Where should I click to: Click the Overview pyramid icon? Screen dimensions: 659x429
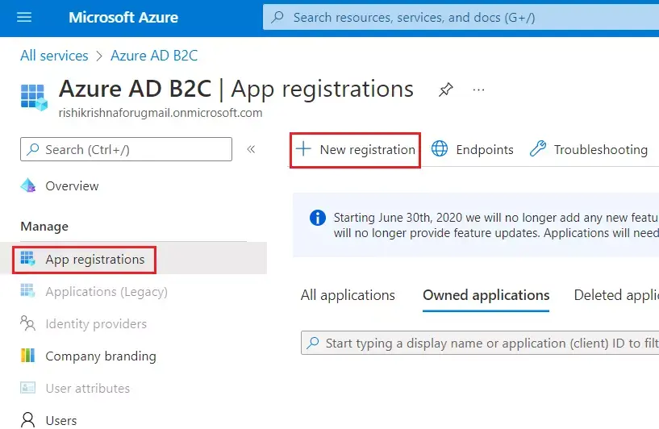pyautogui.click(x=28, y=185)
